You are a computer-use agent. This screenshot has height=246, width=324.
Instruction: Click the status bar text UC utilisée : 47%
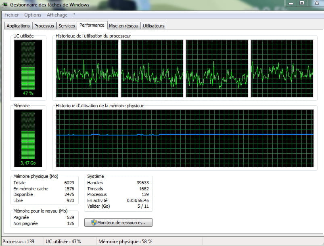pos(63,242)
